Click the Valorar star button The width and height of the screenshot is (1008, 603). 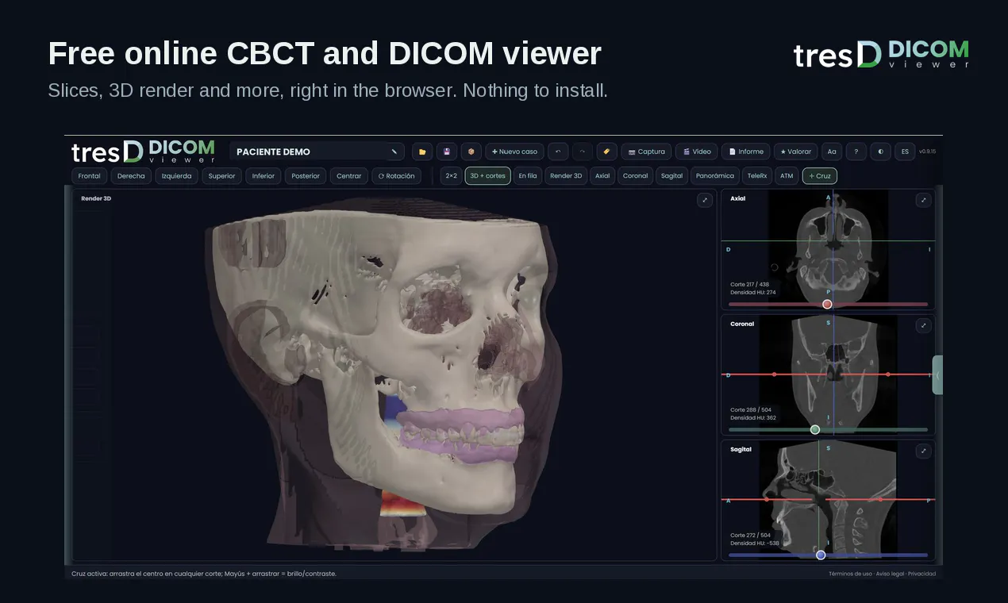point(795,152)
